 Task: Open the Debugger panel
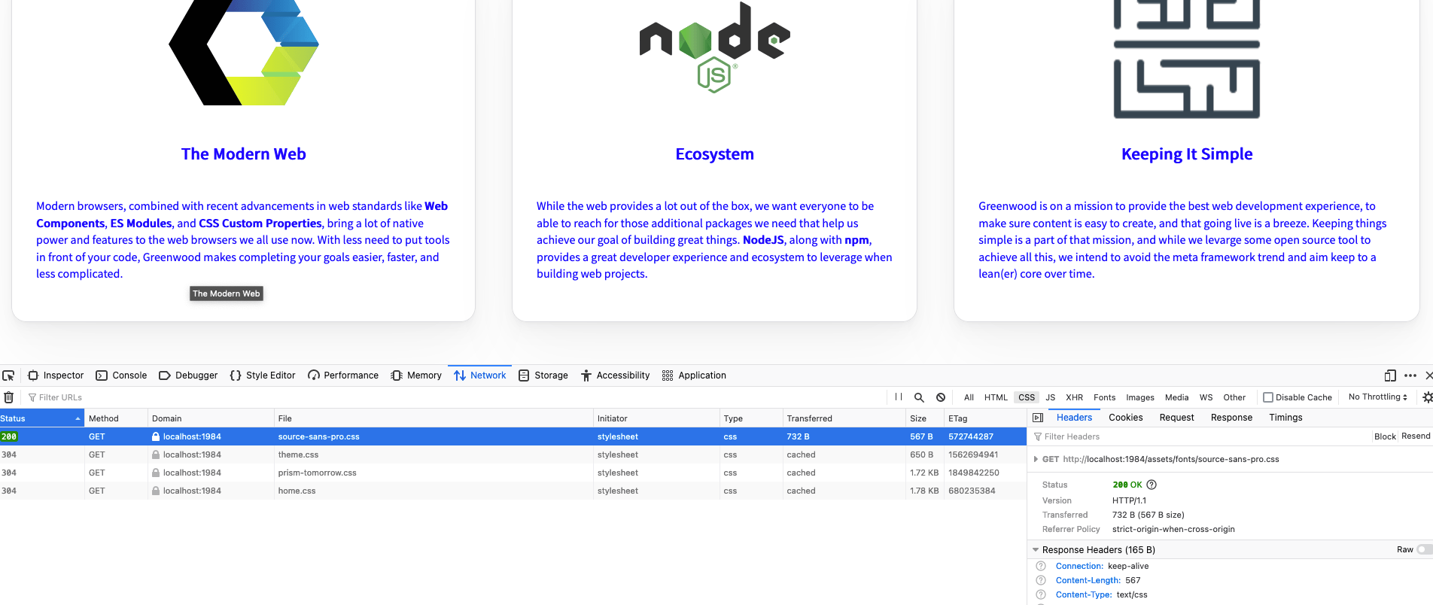pyautogui.click(x=188, y=375)
